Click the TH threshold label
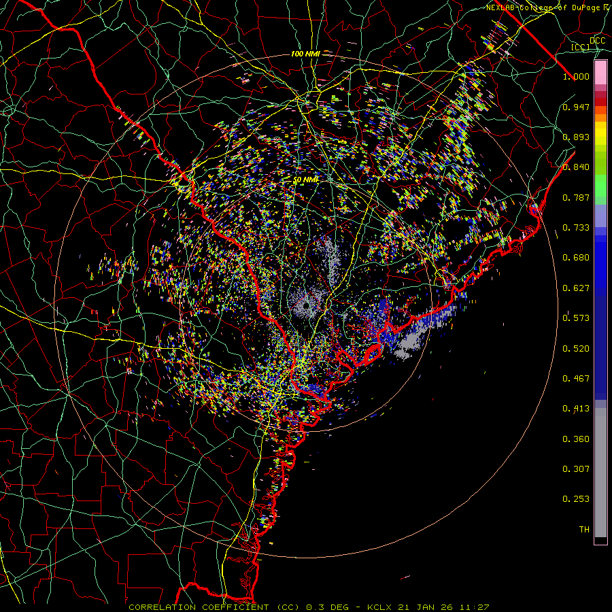 click(x=584, y=530)
